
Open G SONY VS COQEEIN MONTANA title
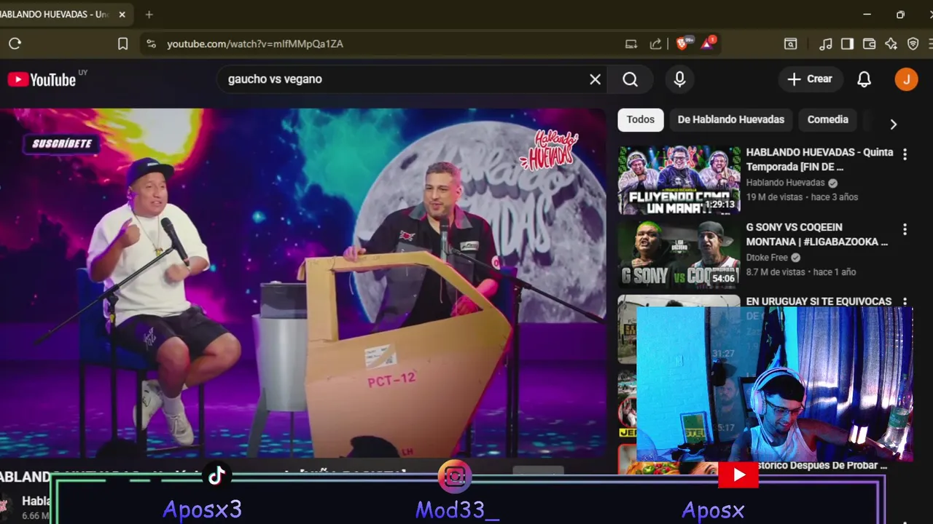(817, 234)
